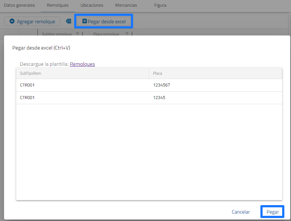Open the Figura tab
This screenshot has width=291, height=221.
pos(160,5)
